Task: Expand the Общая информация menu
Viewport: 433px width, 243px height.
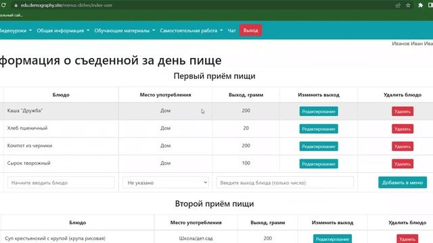Action: pyautogui.click(x=63, y=30)
